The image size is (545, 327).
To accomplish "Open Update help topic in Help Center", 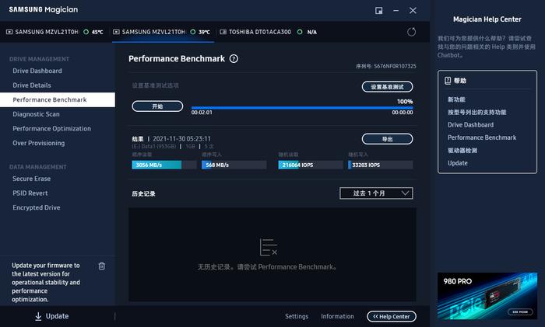I will (458, 163).
